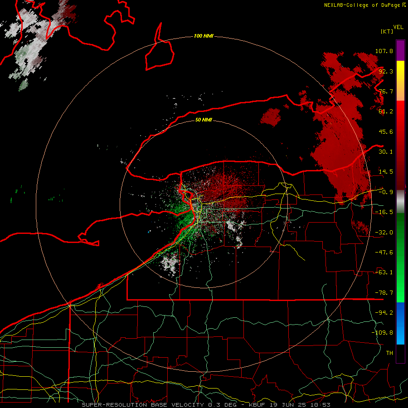This screenshot has height=408, width=408.
Task: Pick the purple segment atop the color bar
Action: [400, 50]
